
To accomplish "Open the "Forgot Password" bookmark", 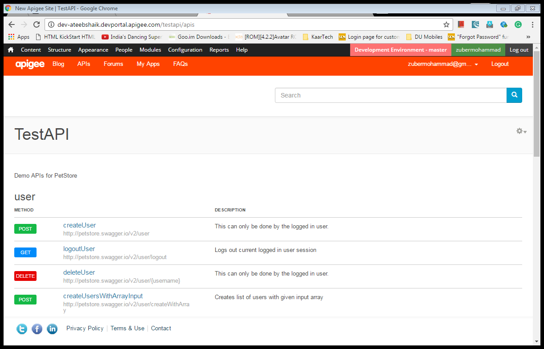I will click(479, 37).
